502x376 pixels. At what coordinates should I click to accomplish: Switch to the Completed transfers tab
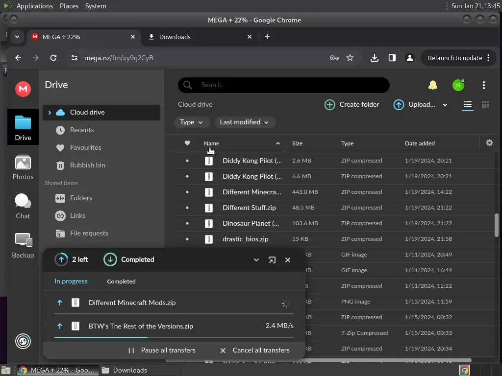(x=121, y=282)
